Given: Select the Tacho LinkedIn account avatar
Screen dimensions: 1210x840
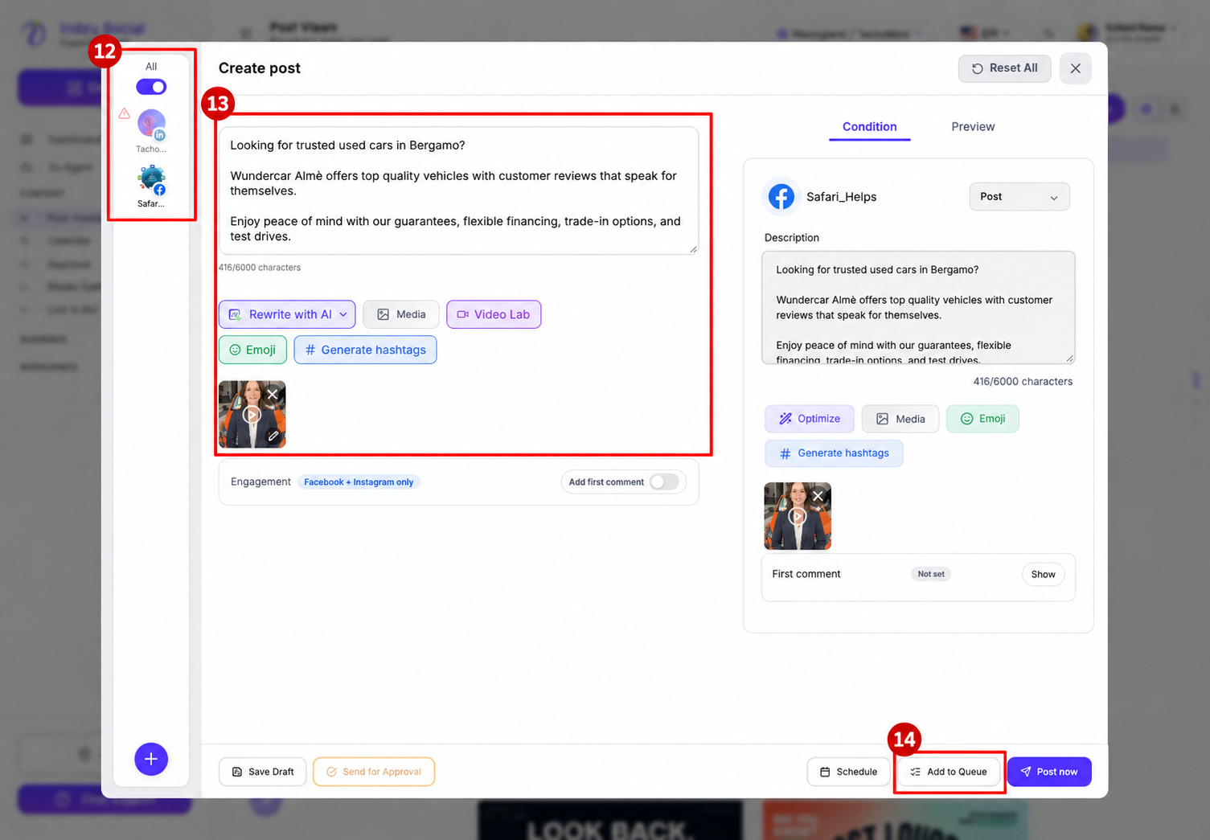Looking at the screenshot, I should click(151, 124).
